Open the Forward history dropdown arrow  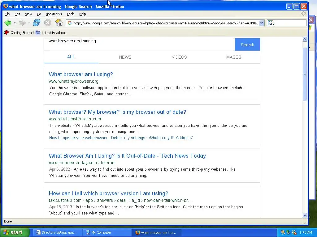(29, 23)
